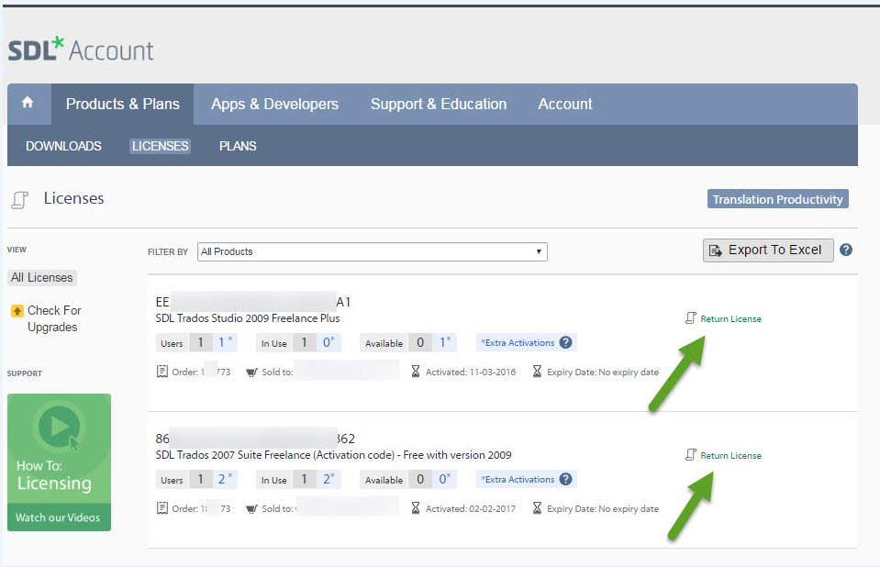
Task: Click Sold to cart icon in Trados 2009 row
Action: [252, 372]
